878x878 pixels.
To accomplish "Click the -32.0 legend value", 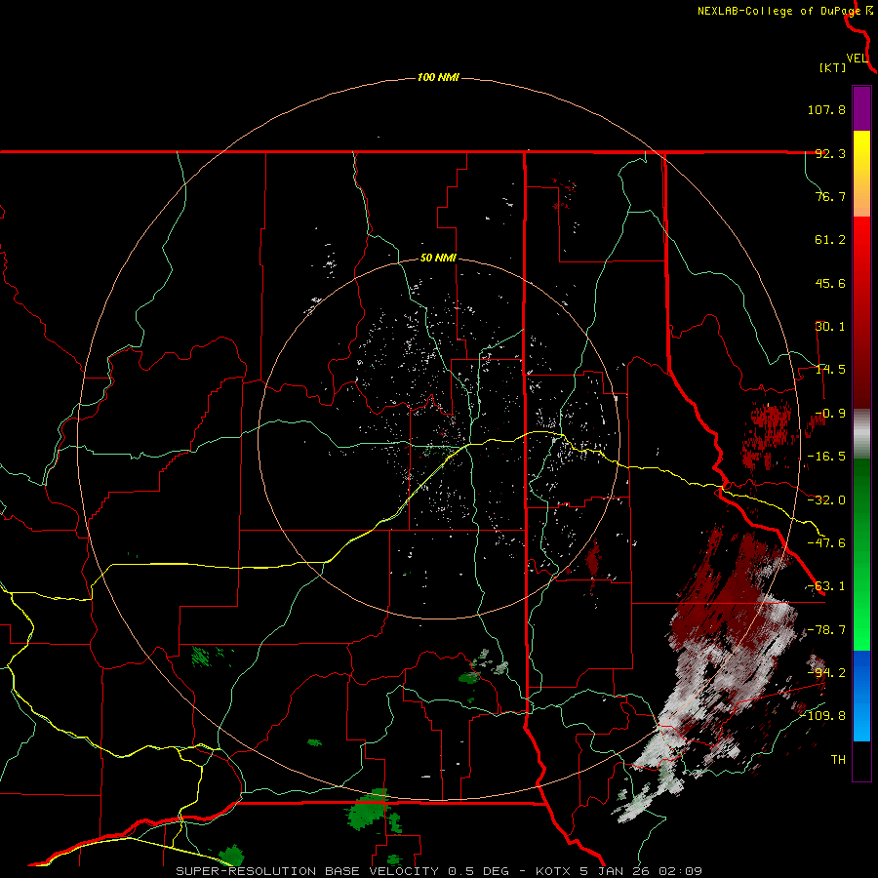I will tap(826, 500).
